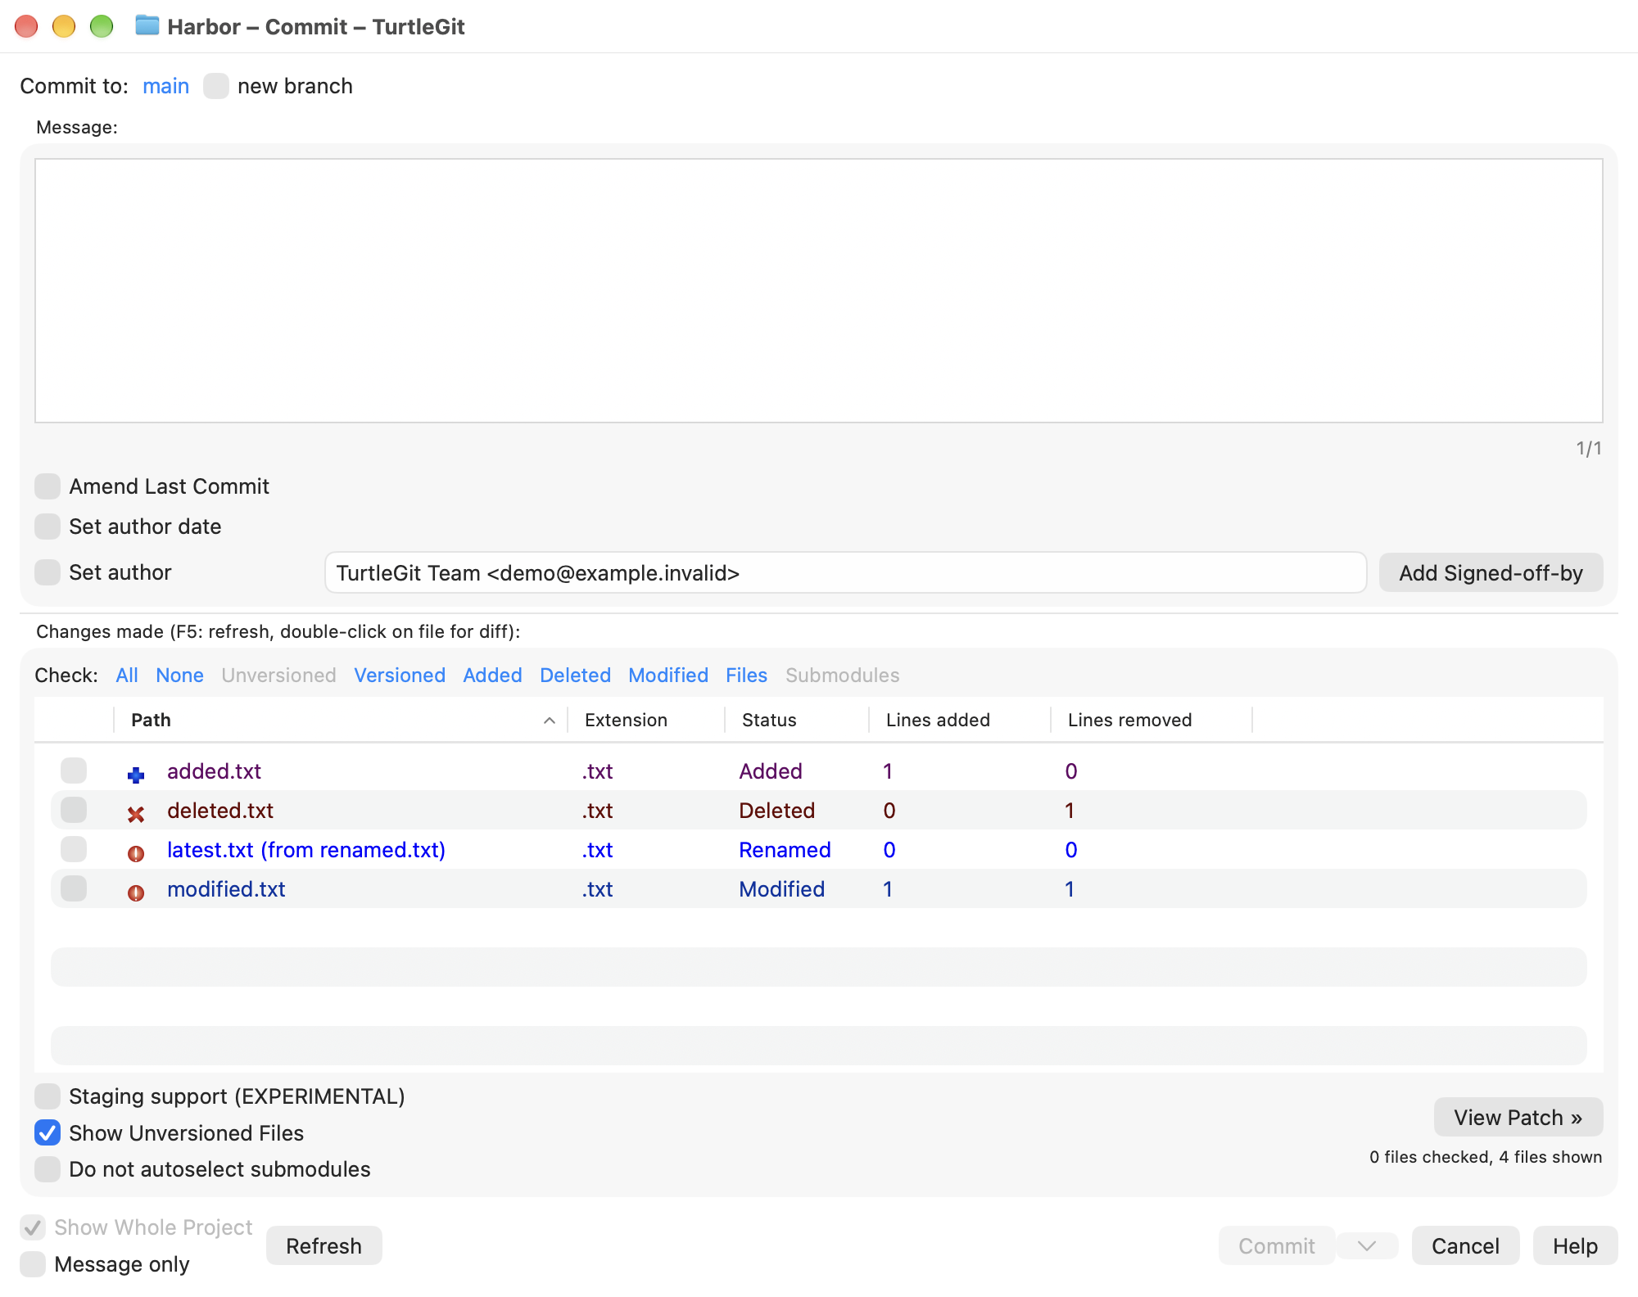Click the author field with TurtleGit Team
1638x1297 pixels.
[x=845, y=572]
